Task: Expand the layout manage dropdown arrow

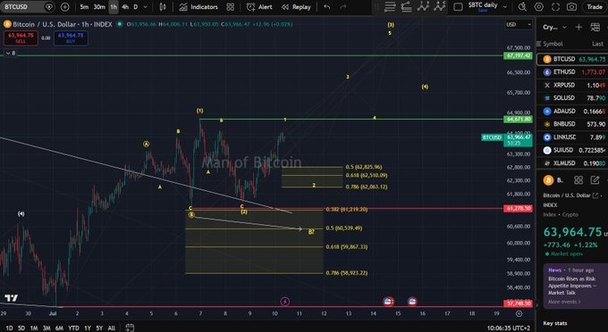Action: 505,7
